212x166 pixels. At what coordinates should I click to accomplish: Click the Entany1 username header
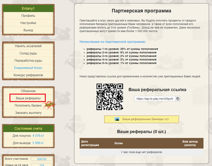[28, 9]
